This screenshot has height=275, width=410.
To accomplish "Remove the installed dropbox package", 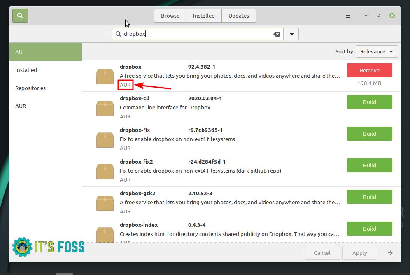I will [369, 70].
